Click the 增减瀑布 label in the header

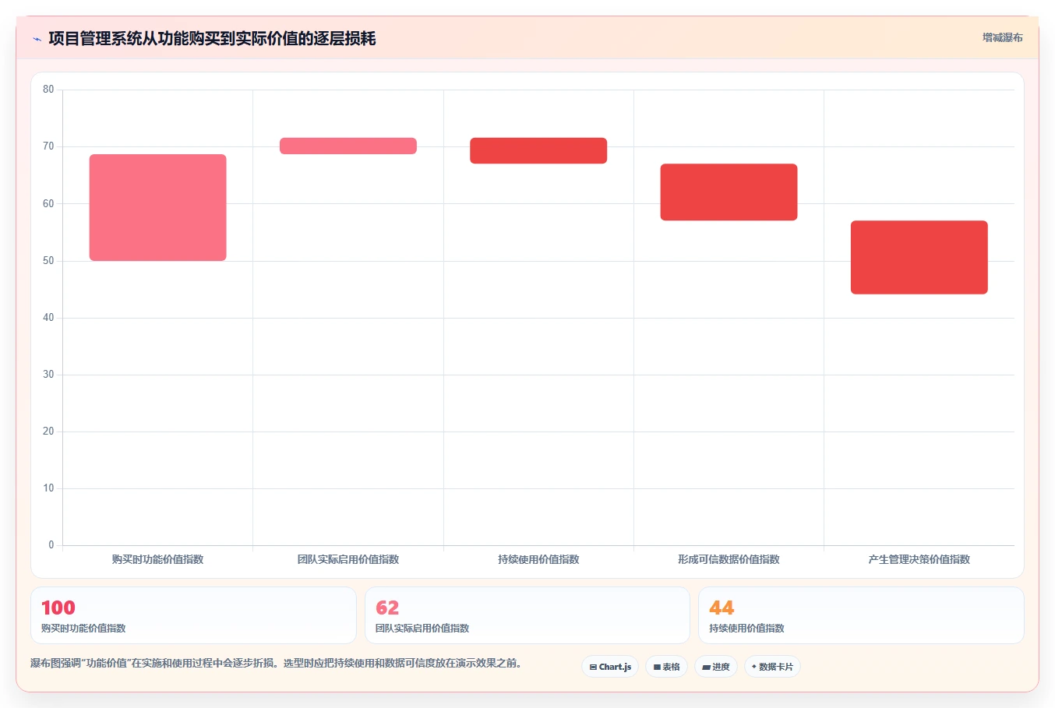coord(1002,37)
